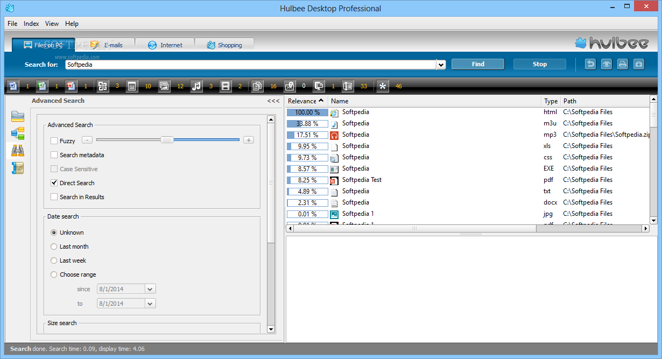Select Last month date option
This screenshot has height=359, width=662.
(54, 247)
